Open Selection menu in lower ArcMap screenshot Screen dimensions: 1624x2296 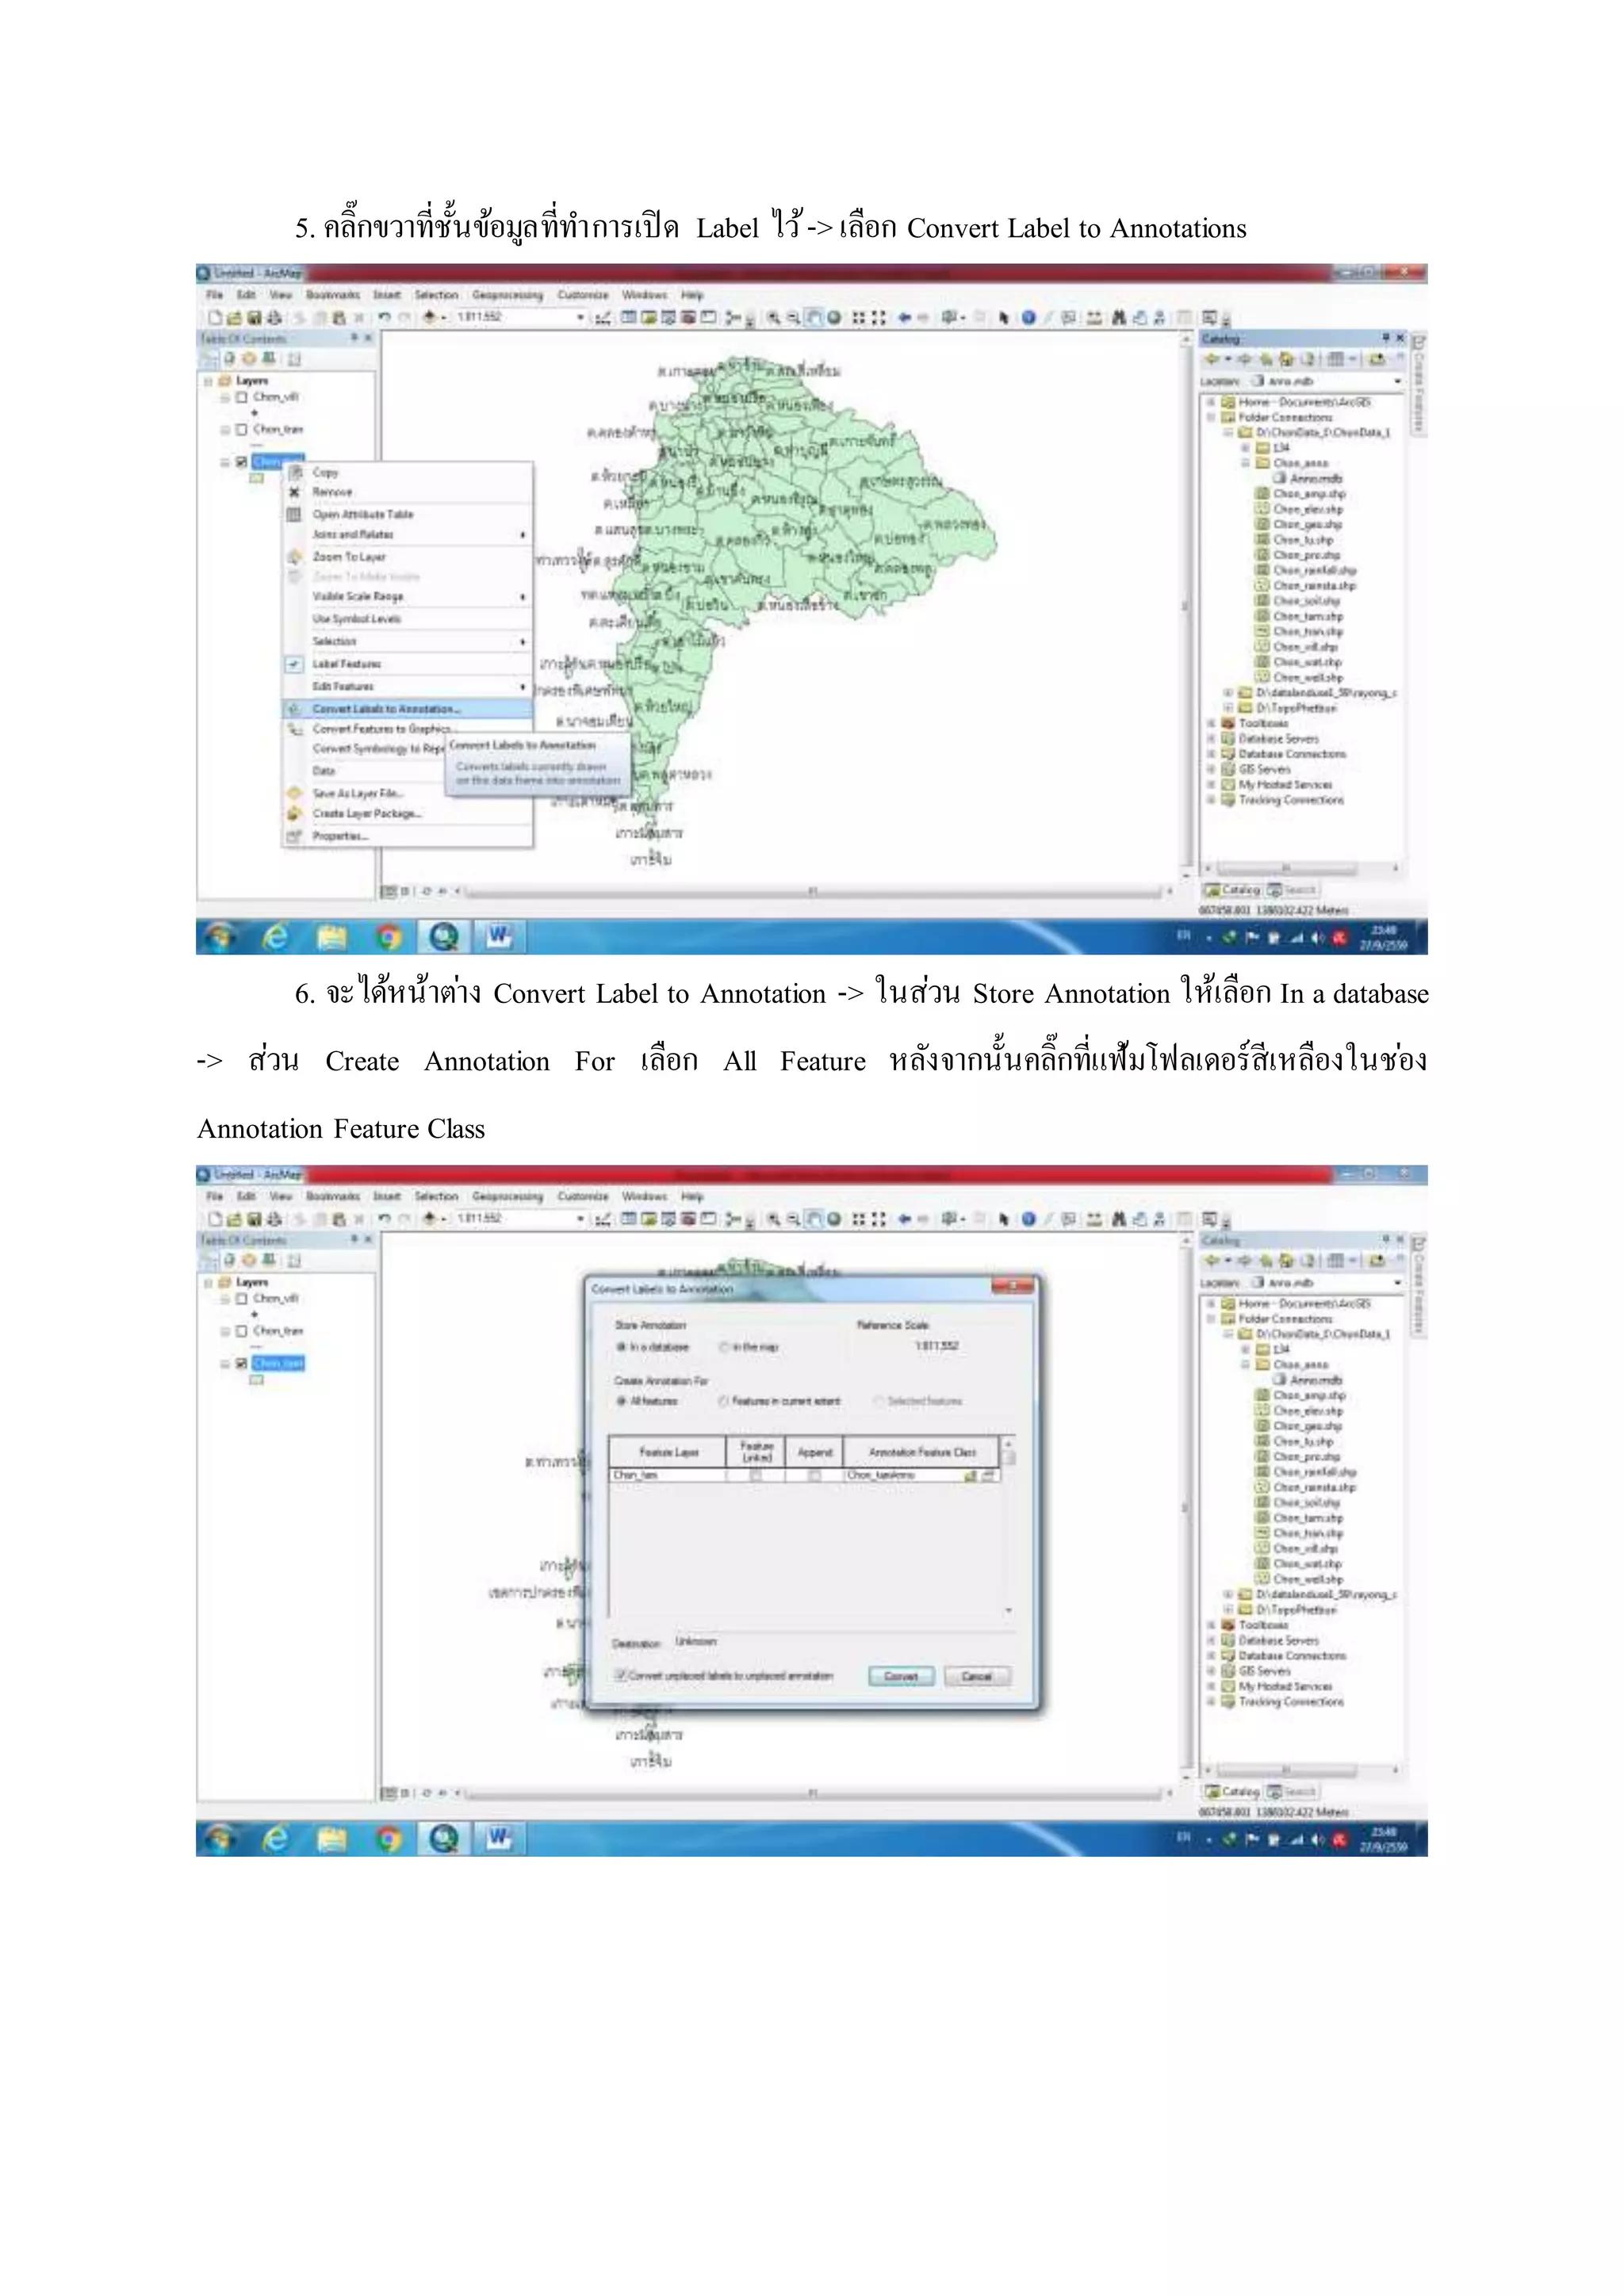coord(436,1196)
